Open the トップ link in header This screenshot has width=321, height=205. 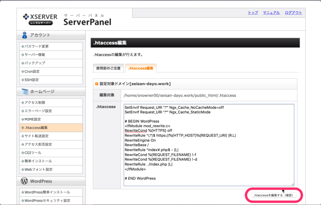tap(253, 13)
